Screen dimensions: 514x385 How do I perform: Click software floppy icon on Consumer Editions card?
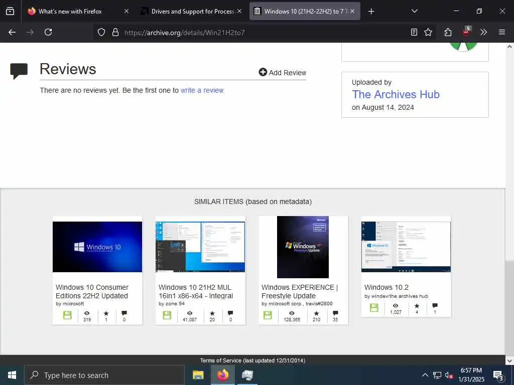(x=68, y=315)
